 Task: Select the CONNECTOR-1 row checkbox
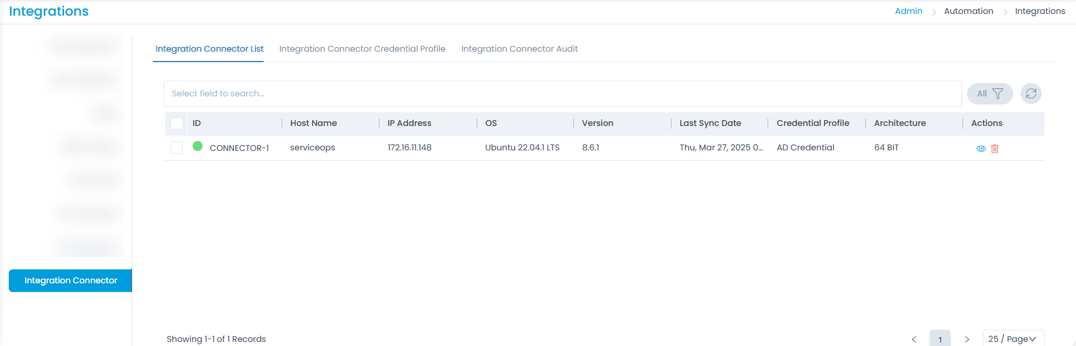tap(177, 147)
